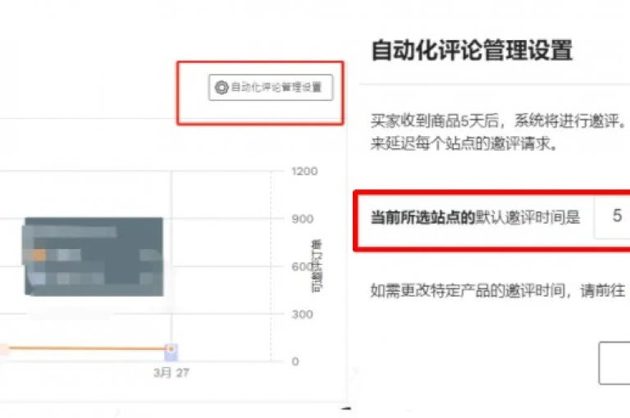Click the 1200 axis value
Image resolution: width=630 pixels, height=418 pixels.
pos(304,171)
